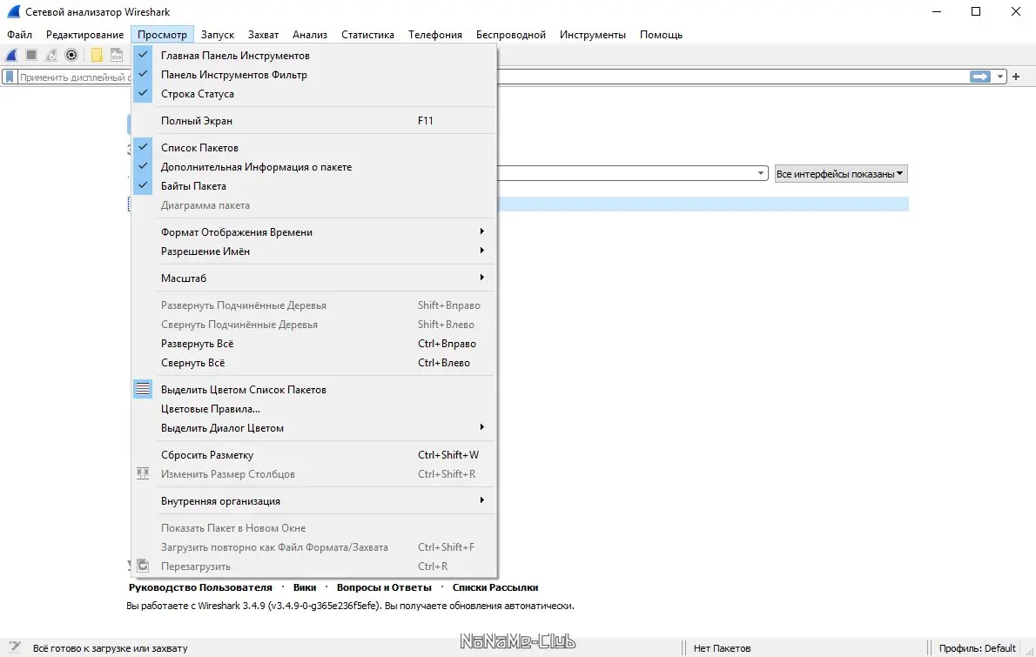
Task: Toggle Список Пакетов pane
Action: tap(313, 148)
